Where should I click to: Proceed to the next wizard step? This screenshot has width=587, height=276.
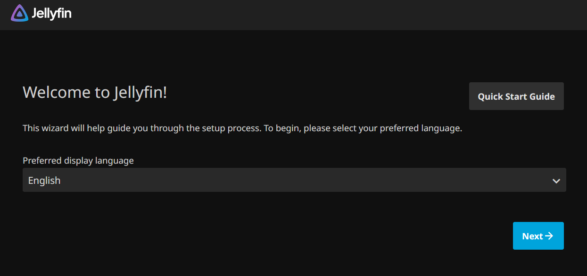[538, 236]
